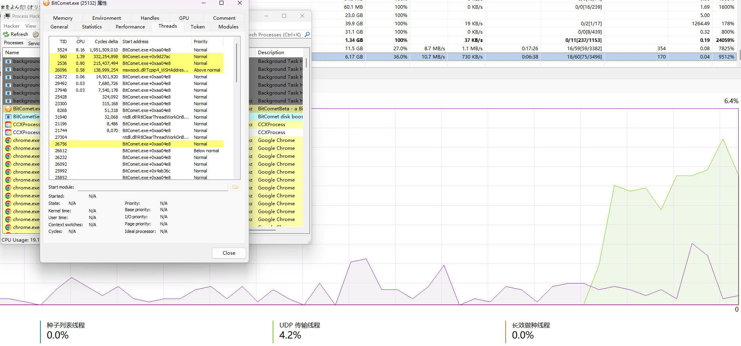The height and width of the screenshot is (346, 741).
Task: Select thread 31940 ntdll.dll row
Action: tap(136, 117)
